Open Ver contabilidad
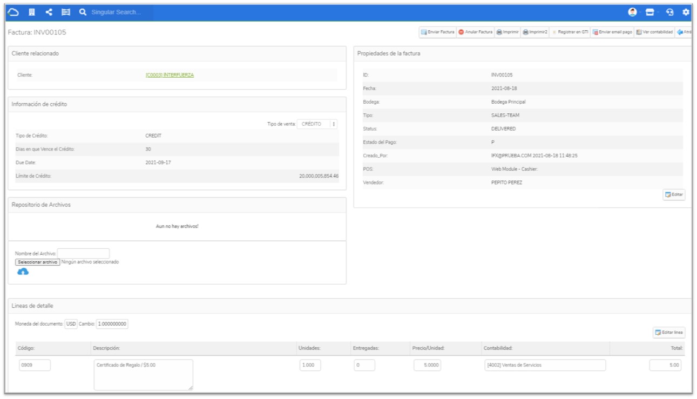Image resolution: width=697 pixels, height=399 pixels. 655,32
